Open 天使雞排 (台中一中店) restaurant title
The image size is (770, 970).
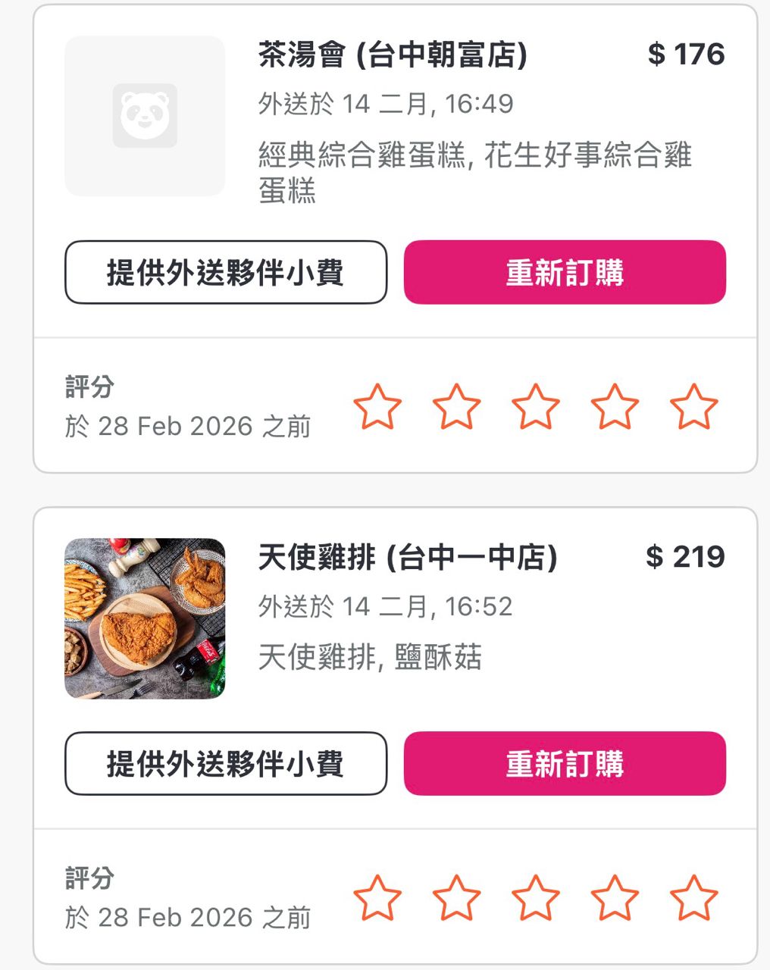pyautogui.click(x=408, y=558)
